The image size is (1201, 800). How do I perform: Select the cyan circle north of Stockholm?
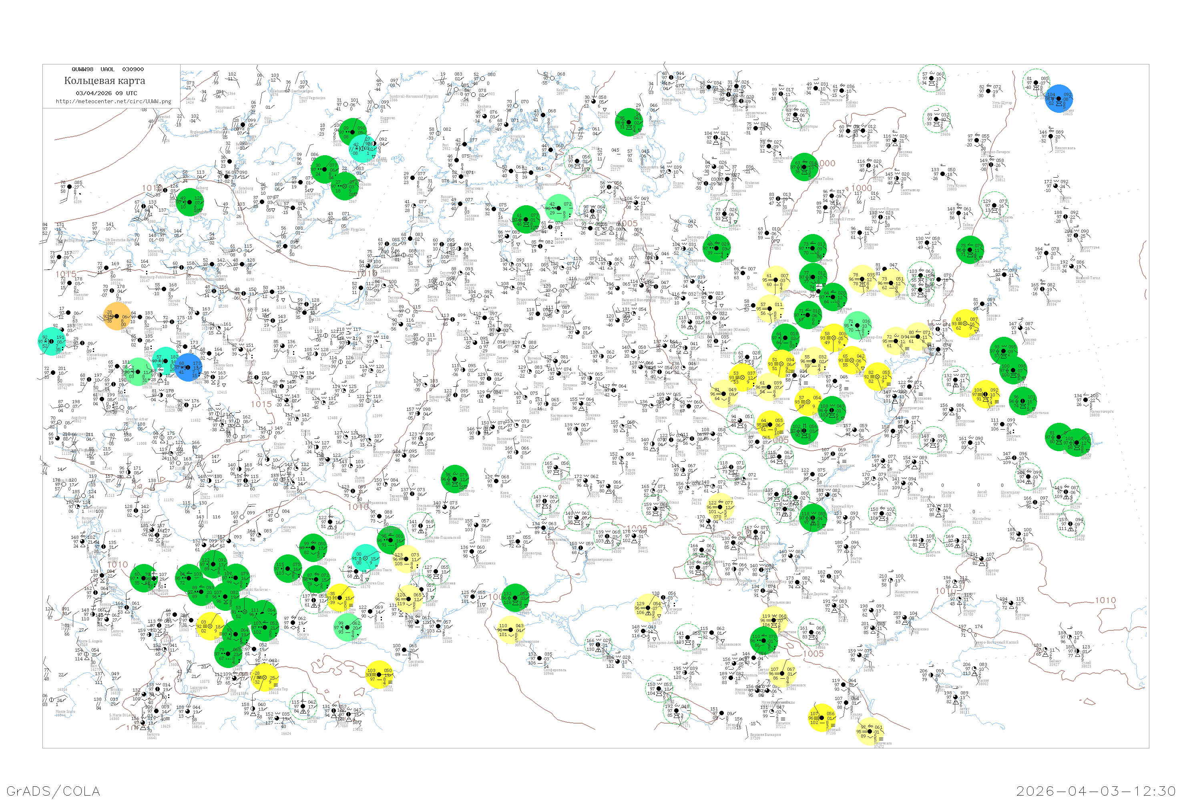point(363,148)
